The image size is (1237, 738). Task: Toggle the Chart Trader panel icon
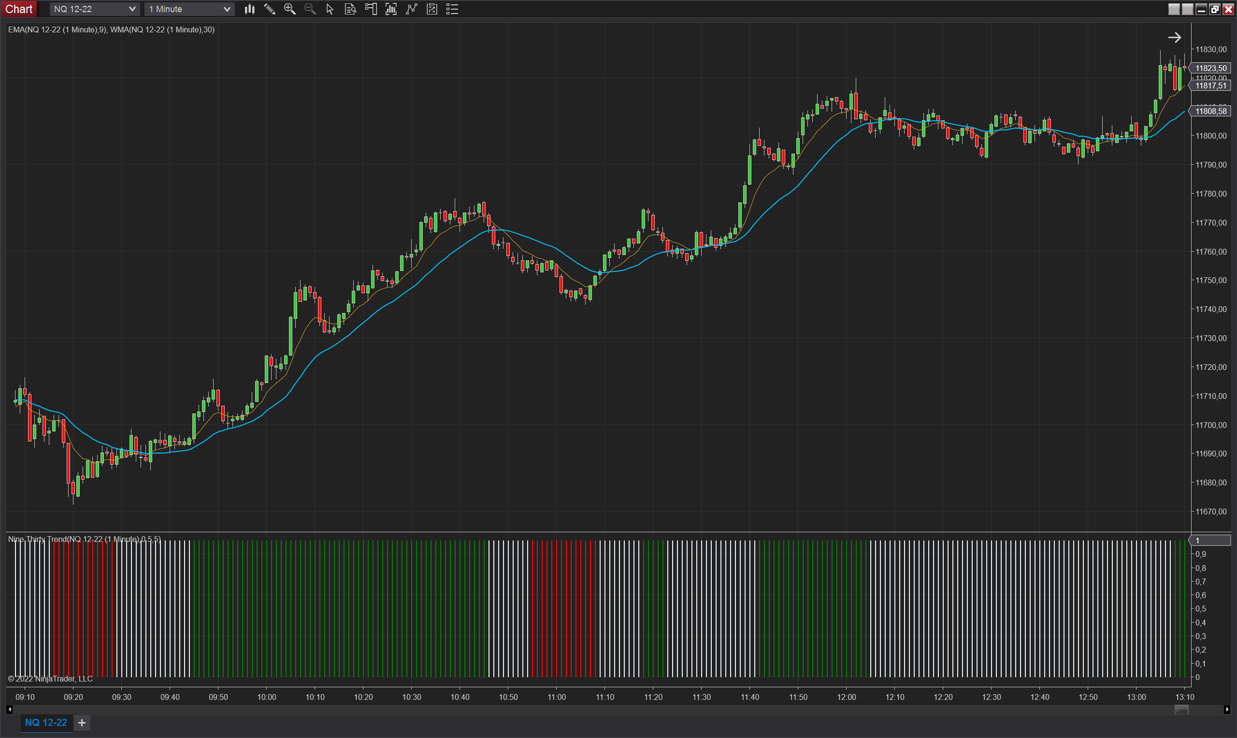coord(371,9)
